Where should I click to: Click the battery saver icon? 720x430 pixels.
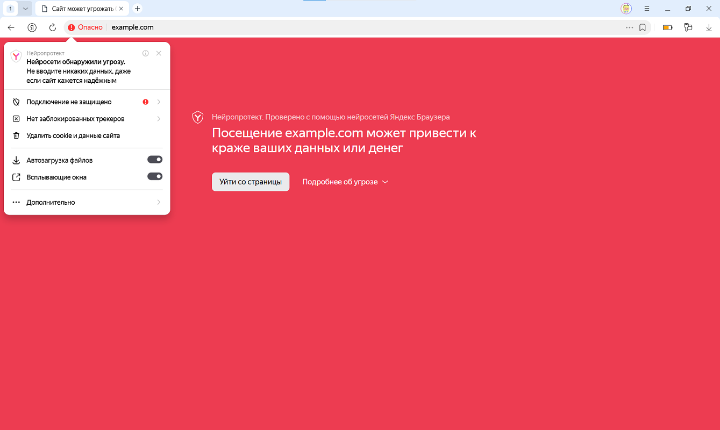(667, 27)
